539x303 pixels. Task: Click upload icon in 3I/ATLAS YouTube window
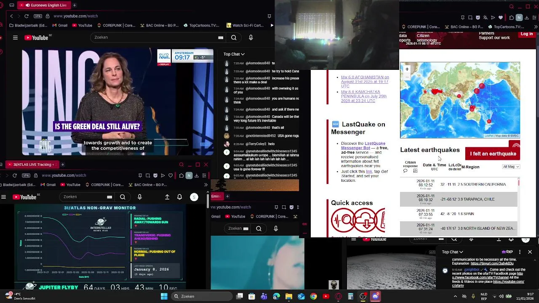tap(167, 197)
